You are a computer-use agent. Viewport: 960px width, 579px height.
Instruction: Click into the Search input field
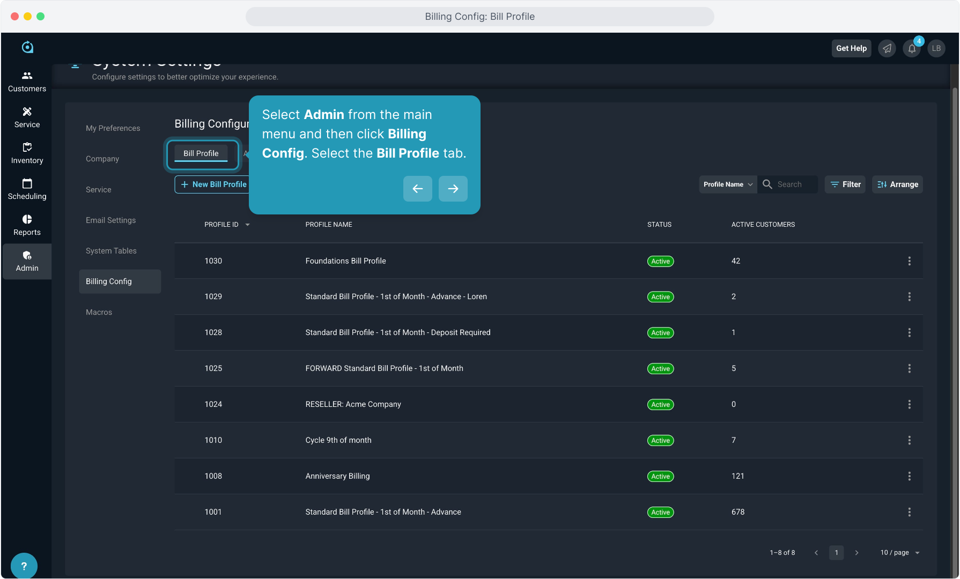(x=795, y=184)
